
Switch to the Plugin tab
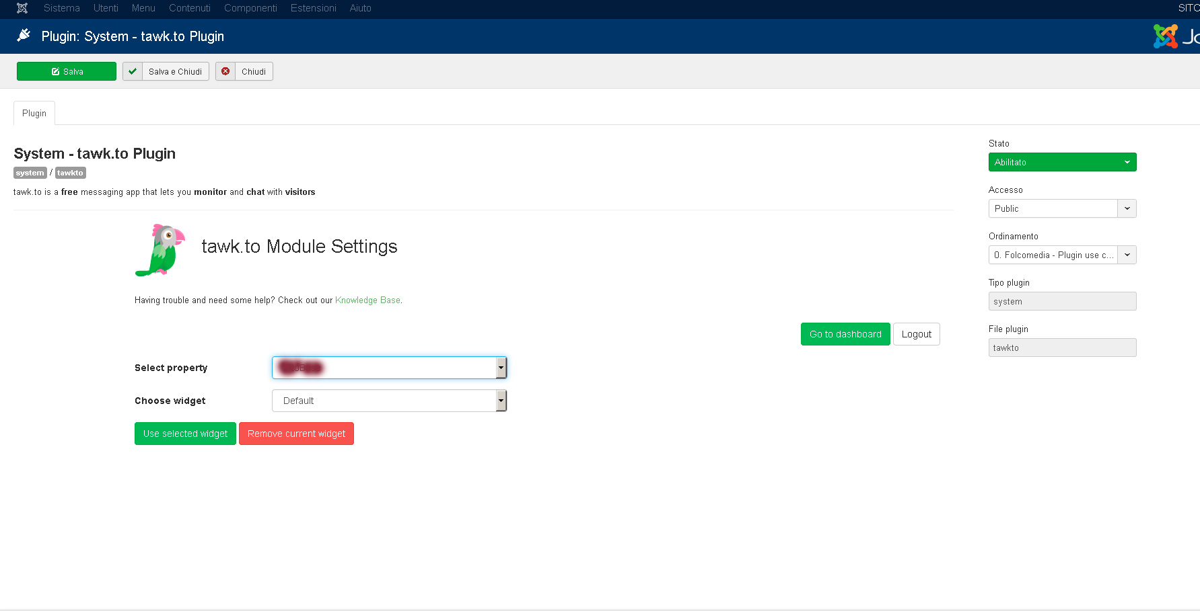(34, 113)
